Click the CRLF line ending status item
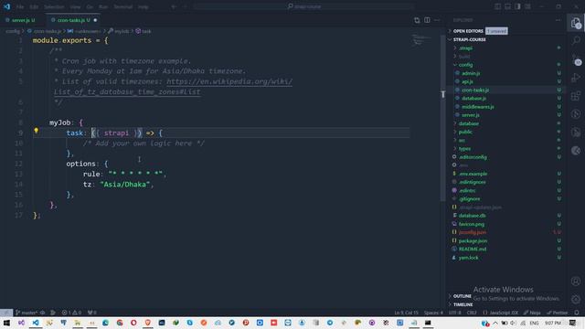The height and width of the screenshot is (329, 585). click(472, 313)
